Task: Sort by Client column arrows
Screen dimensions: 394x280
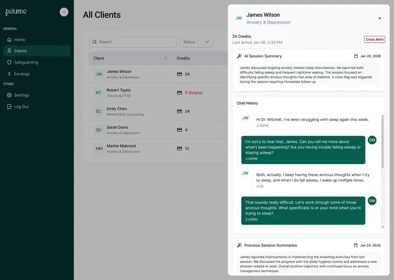Action: click(x=166, y=59)
